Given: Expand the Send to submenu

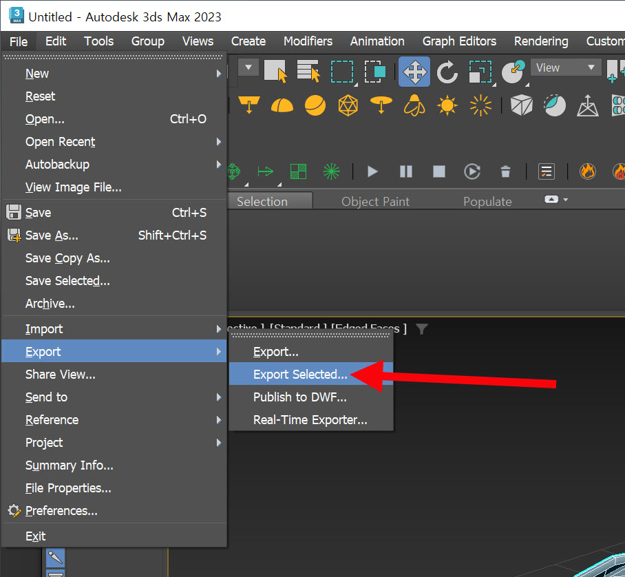Looking at the screenshot, I should click(114, 397).
